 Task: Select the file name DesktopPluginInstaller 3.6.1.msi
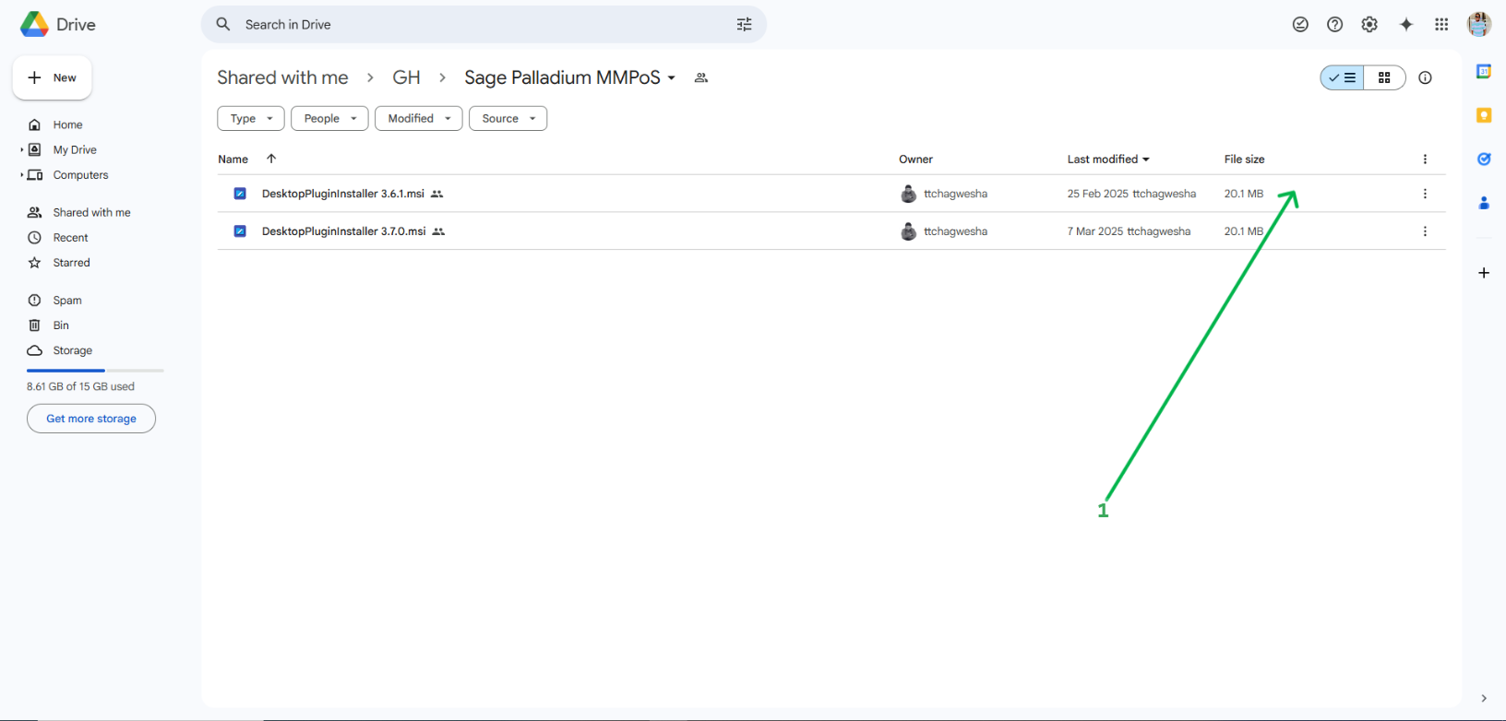tap(342, 194)
